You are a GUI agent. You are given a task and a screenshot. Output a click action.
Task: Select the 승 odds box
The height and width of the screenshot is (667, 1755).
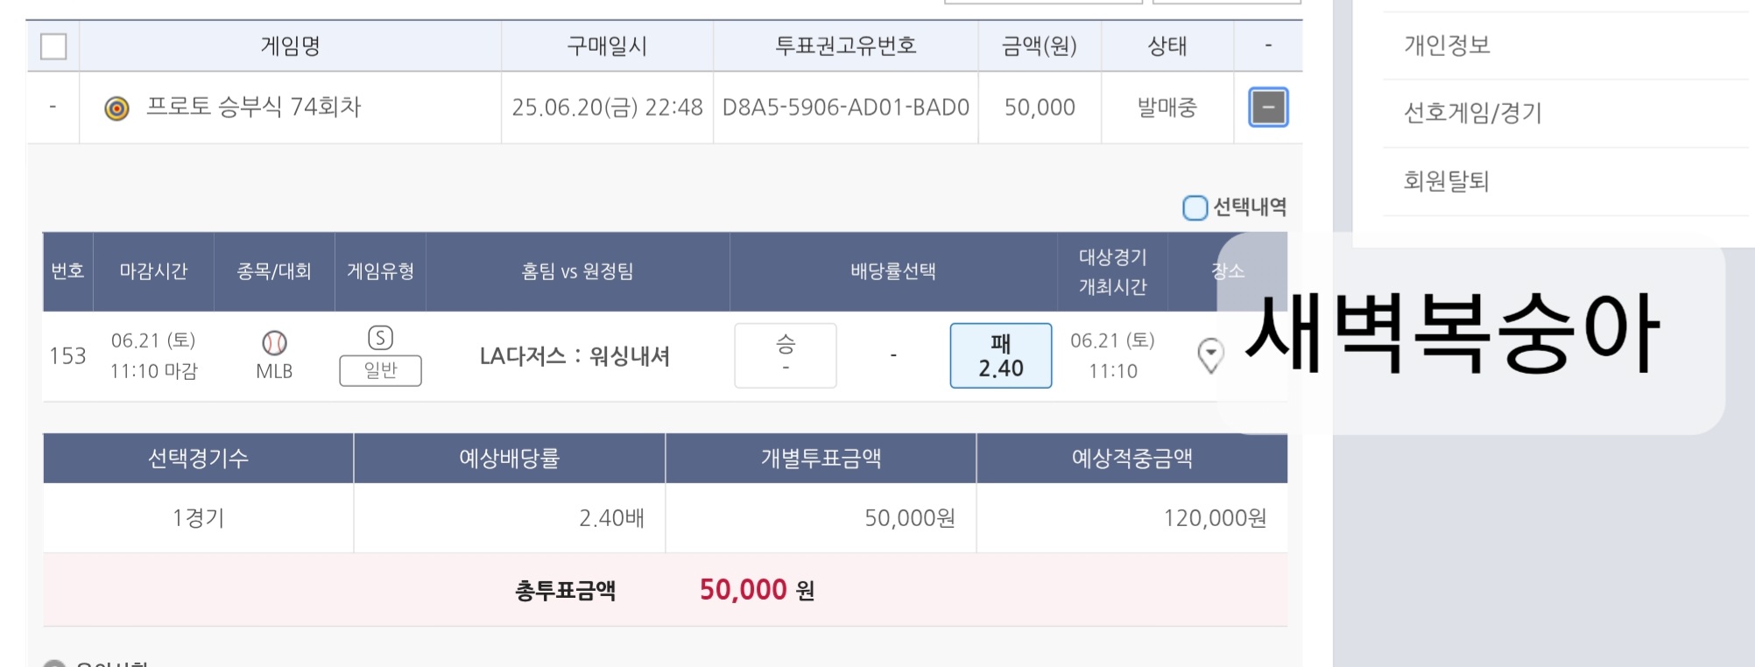pos(785,355)
